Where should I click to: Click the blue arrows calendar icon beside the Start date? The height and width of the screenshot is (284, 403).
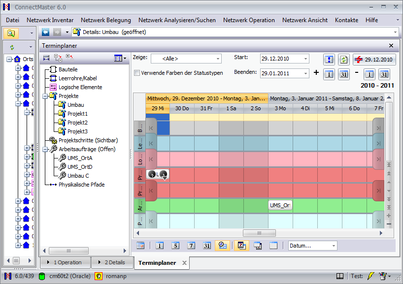[x=329, y=60]
